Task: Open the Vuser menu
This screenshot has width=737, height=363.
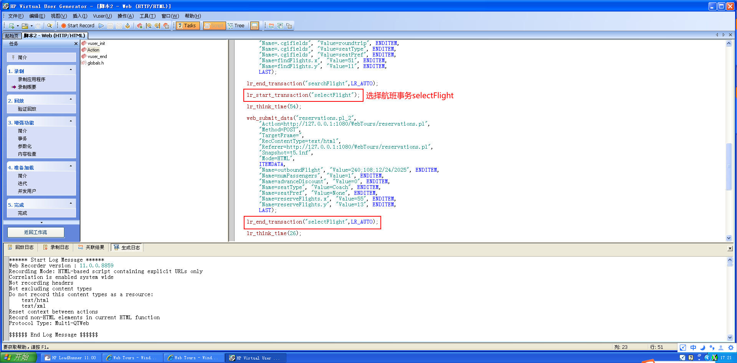Action: [102, 16]
